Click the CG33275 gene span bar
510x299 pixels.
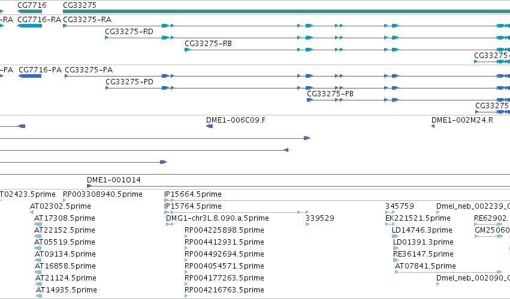(x=286, y=11)
